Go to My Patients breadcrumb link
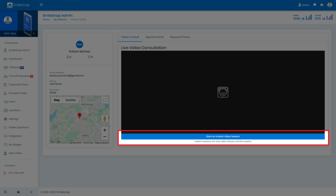The image size is (336, 196). click(60, 20)
